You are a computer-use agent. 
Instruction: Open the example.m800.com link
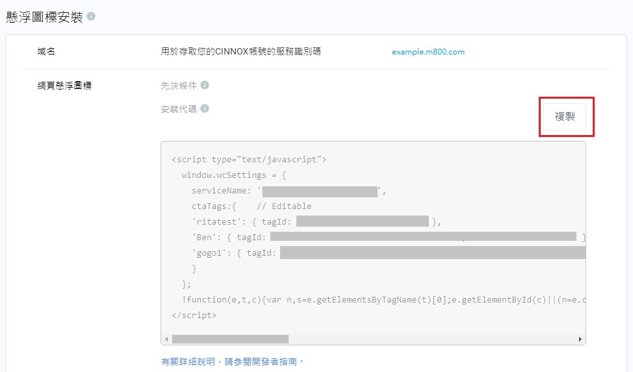(x=428, y=52)
